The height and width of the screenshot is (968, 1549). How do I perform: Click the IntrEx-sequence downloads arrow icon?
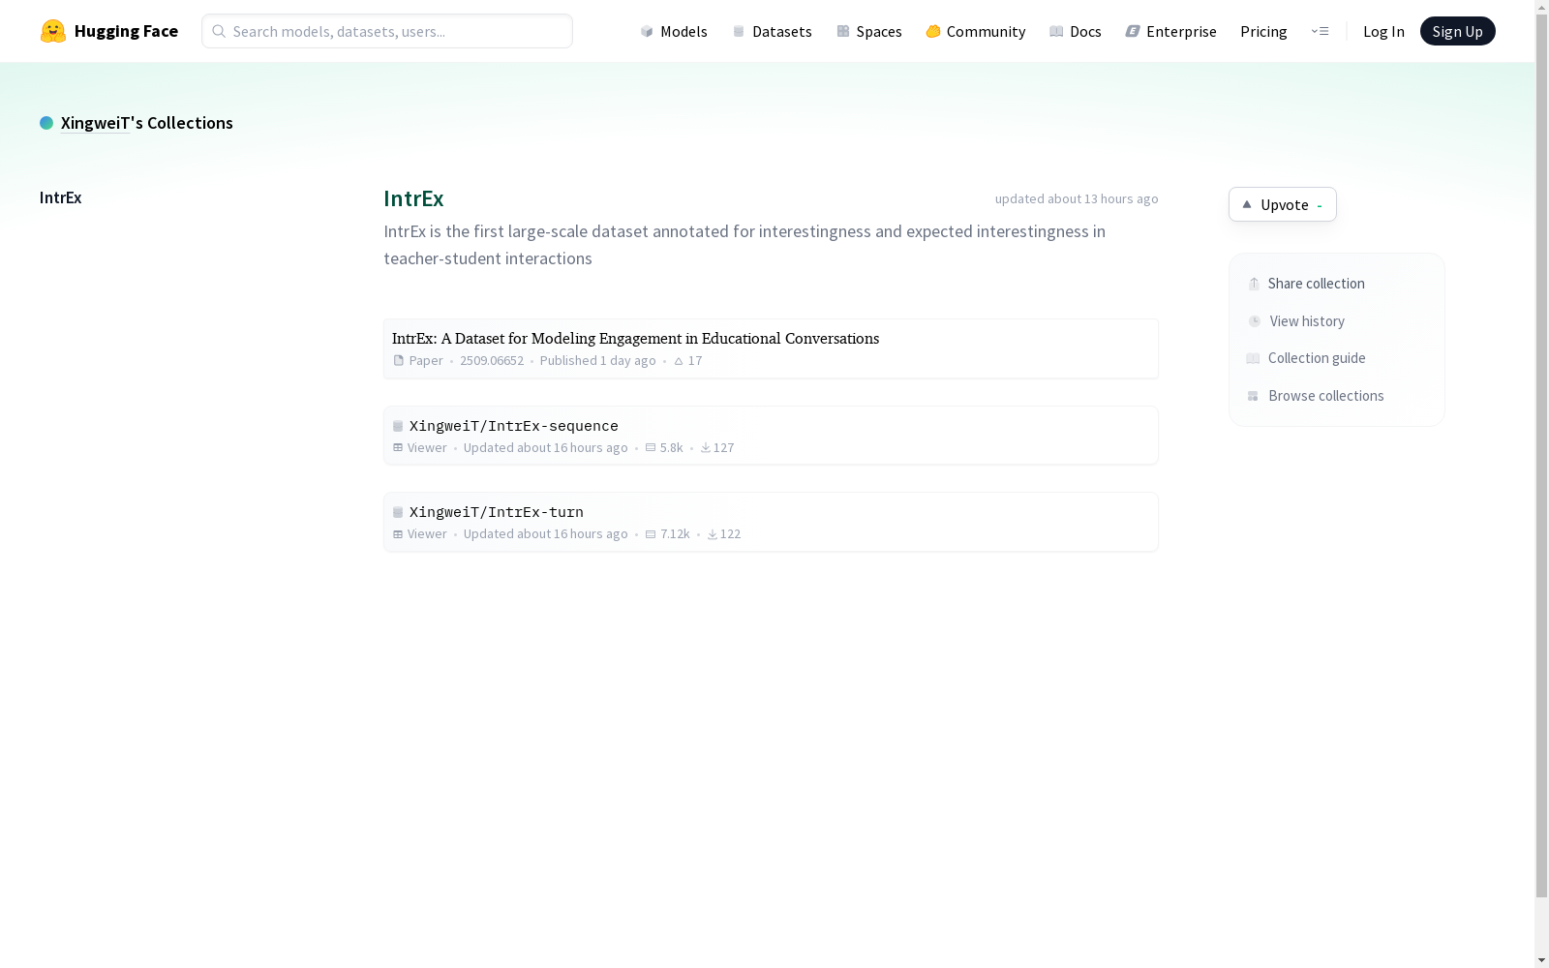(x=706, y=447)
